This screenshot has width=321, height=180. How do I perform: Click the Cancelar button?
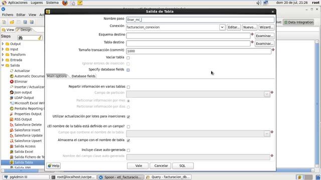(x=161, y=165)
